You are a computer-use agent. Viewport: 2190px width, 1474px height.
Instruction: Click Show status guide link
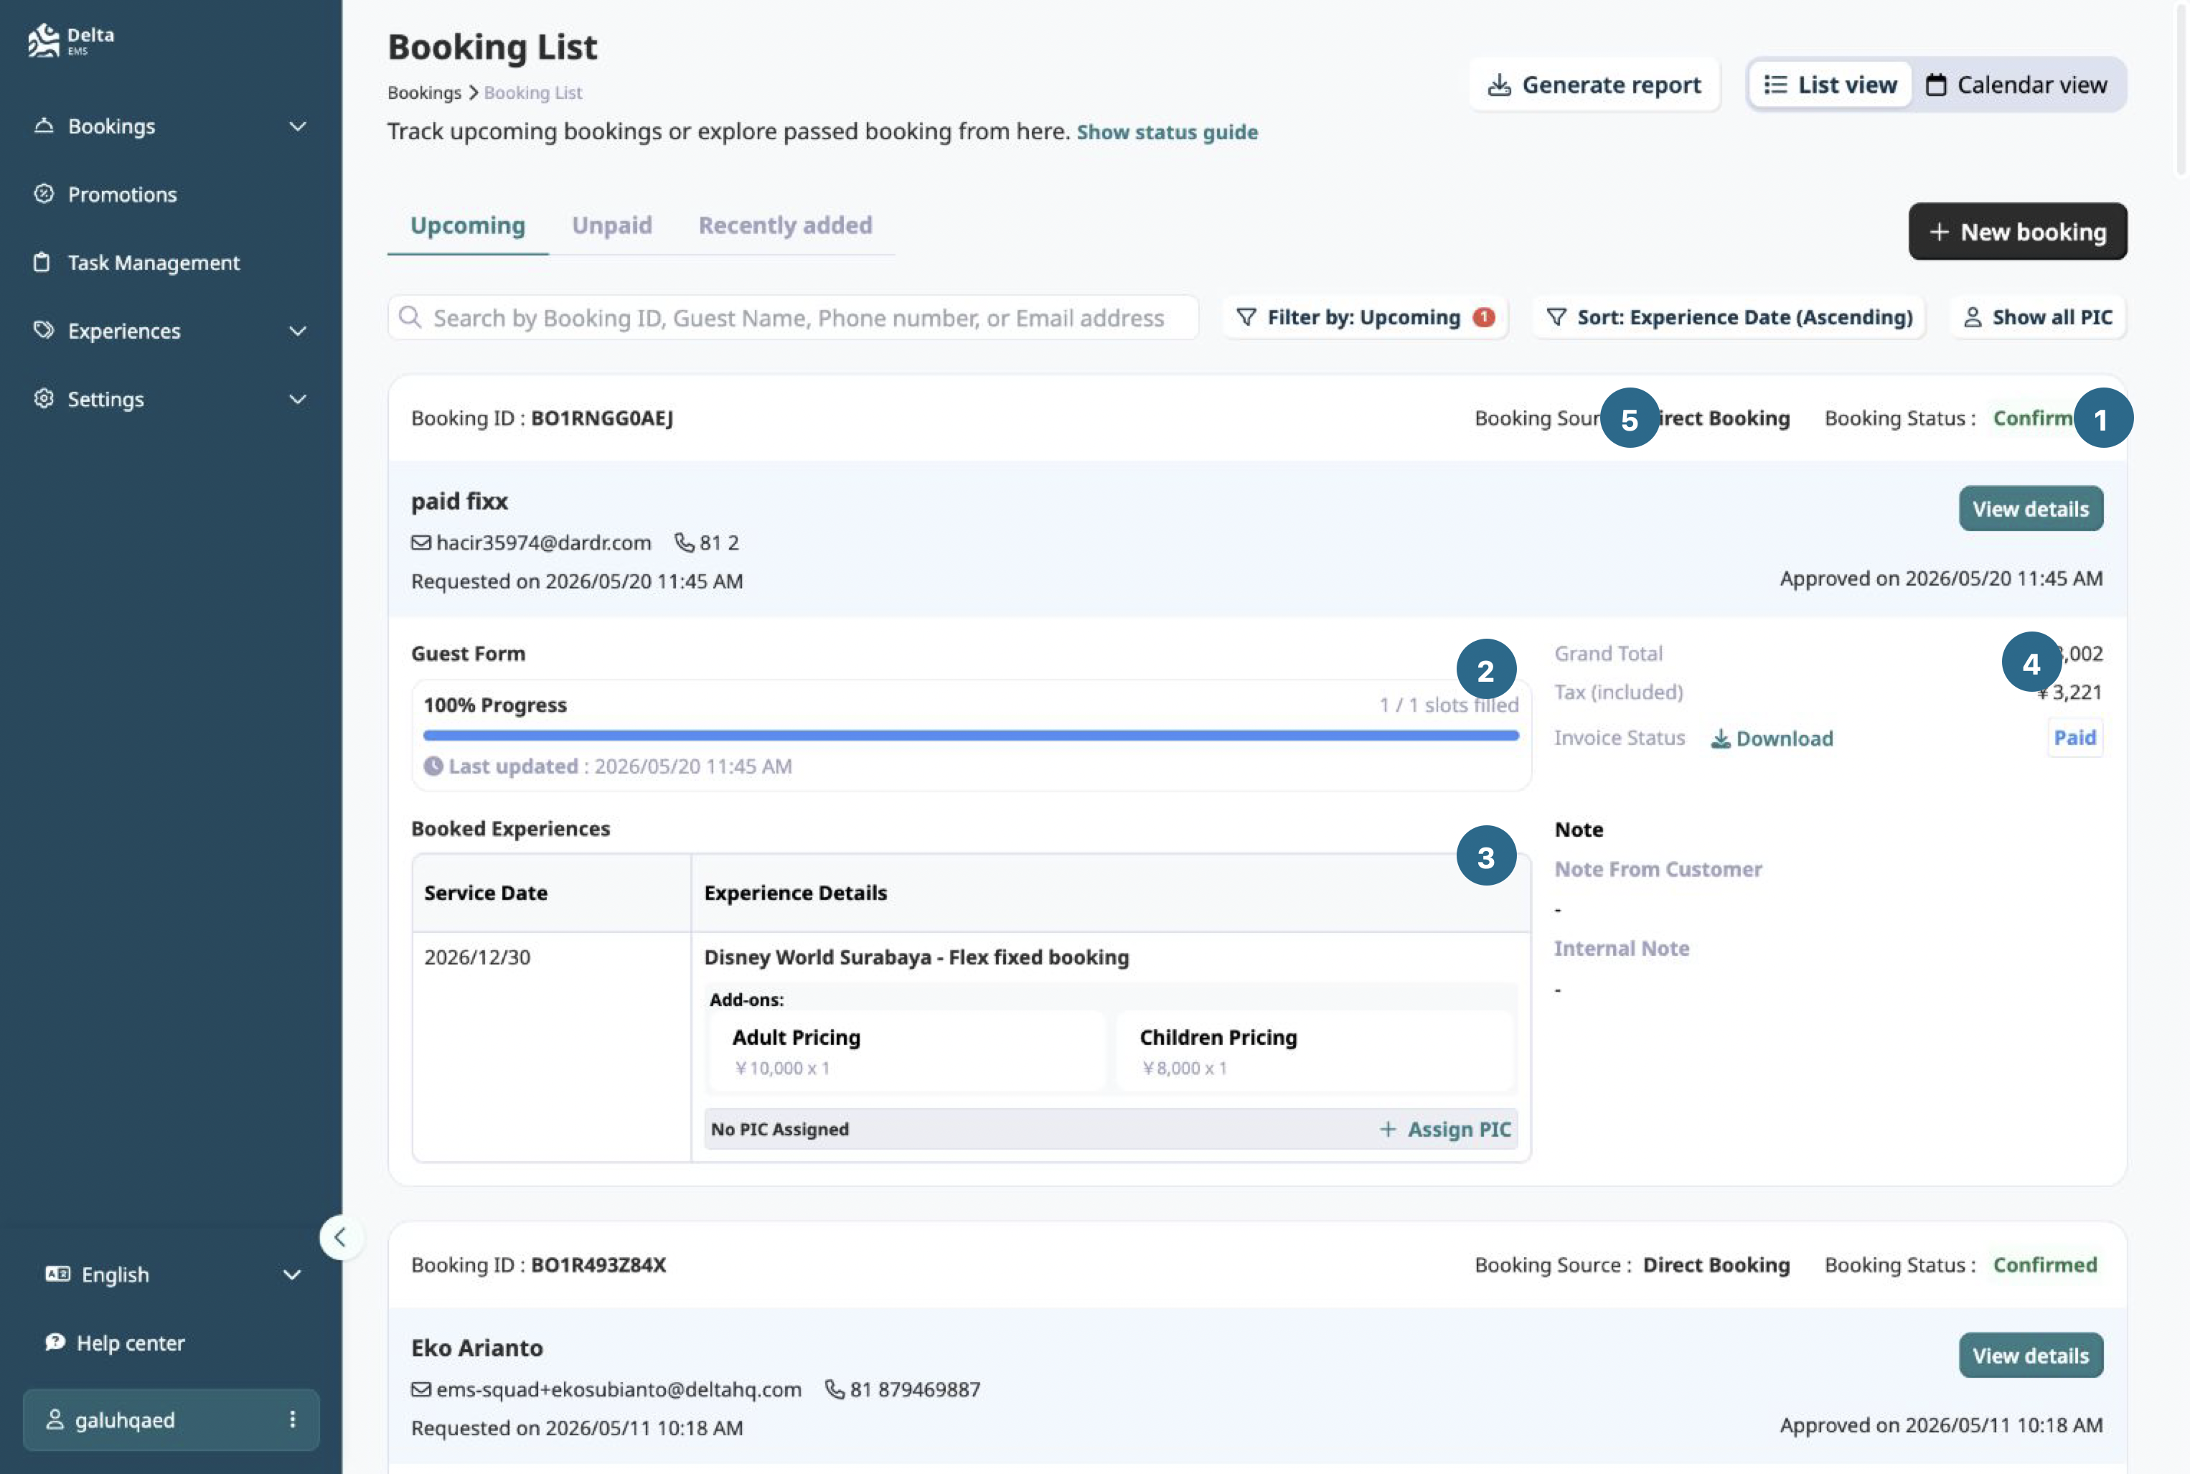pyautogui.click(x=1167, y=131)
